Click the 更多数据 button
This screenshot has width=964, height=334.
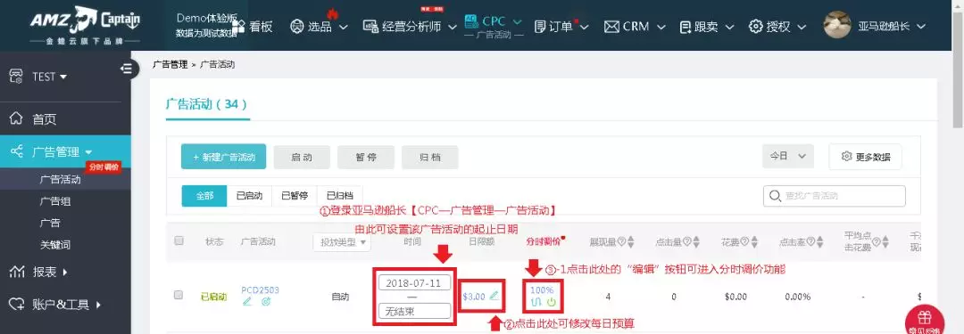point(866,157)
